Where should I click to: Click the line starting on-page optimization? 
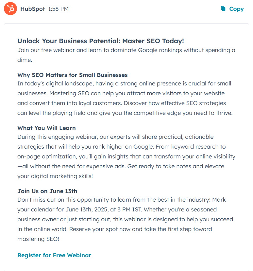pos(126,156)
